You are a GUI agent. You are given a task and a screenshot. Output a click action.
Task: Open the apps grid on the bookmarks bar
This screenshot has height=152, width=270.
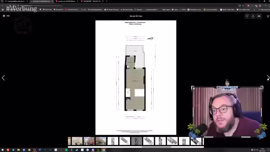click(x=3, y=10)
